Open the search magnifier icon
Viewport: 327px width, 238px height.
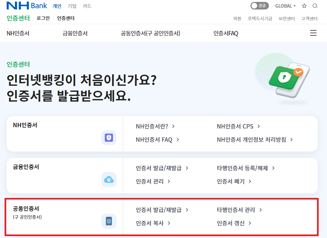(315, 6)
